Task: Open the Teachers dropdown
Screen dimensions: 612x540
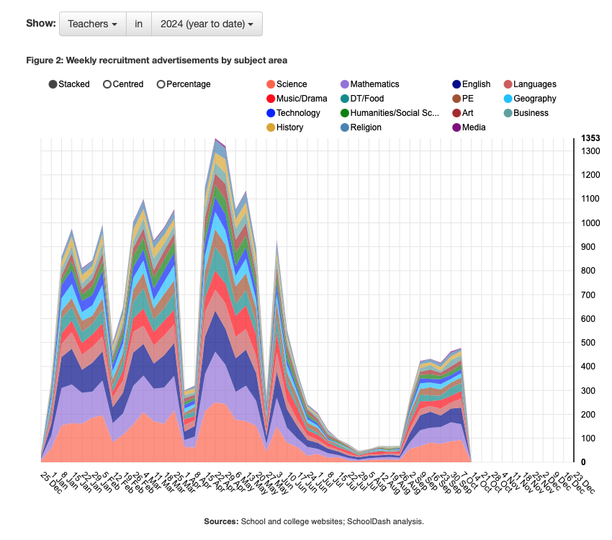Action: [92, 24]
